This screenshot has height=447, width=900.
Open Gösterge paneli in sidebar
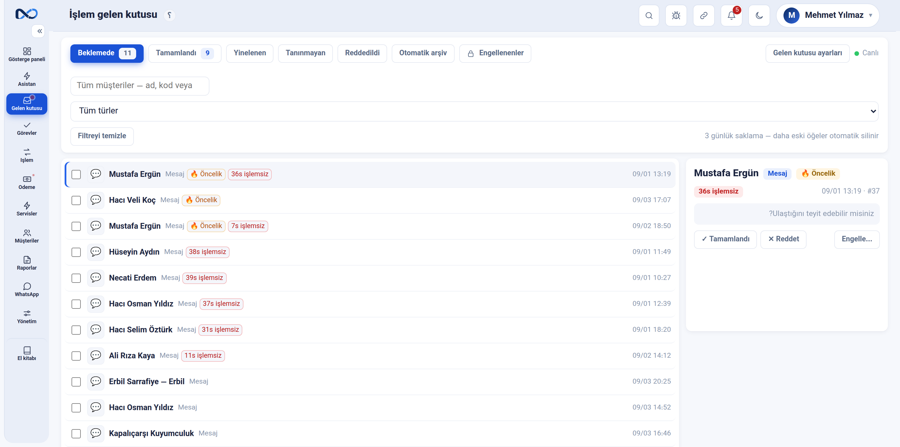tap(27, 54)
